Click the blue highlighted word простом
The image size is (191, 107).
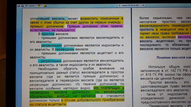click(48, 34)
